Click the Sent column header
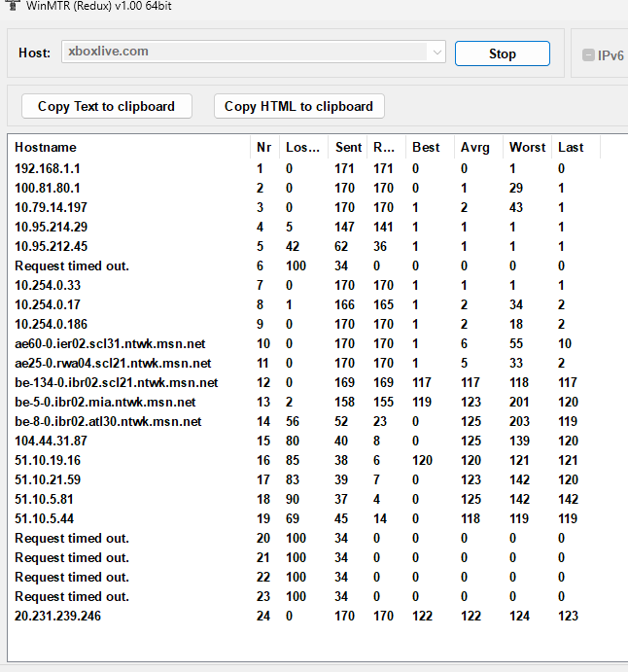The image size is (628, 672). 348,147
